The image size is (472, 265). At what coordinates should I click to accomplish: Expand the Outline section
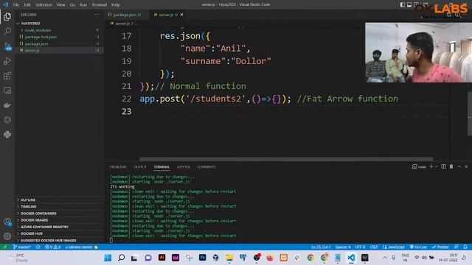pos(59,199)
